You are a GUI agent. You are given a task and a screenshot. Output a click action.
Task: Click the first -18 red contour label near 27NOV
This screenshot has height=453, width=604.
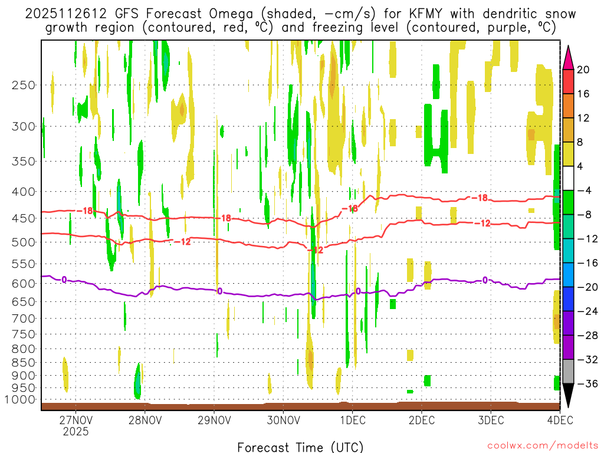pyautogui.click(x=85, y=211)
